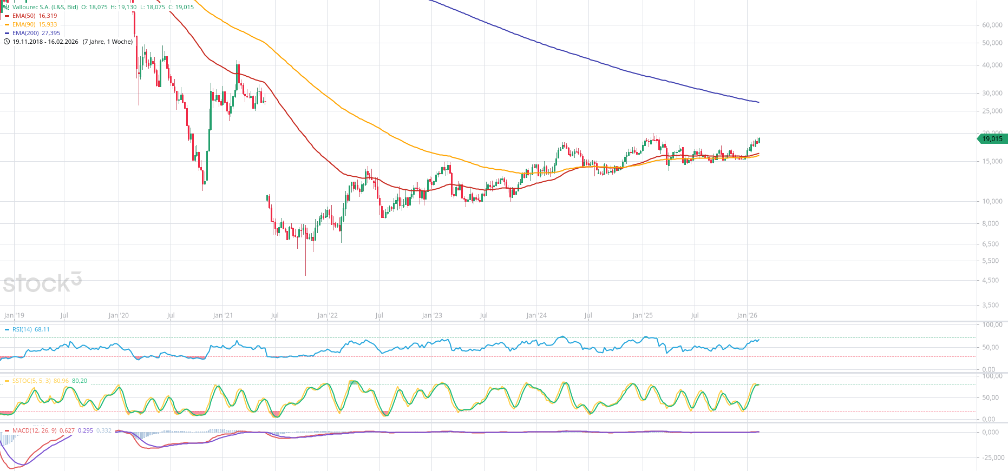1008x471 pixels.
Task: Click the candlestick chart type icon beside Vallourec
Action: click(6, 7)
